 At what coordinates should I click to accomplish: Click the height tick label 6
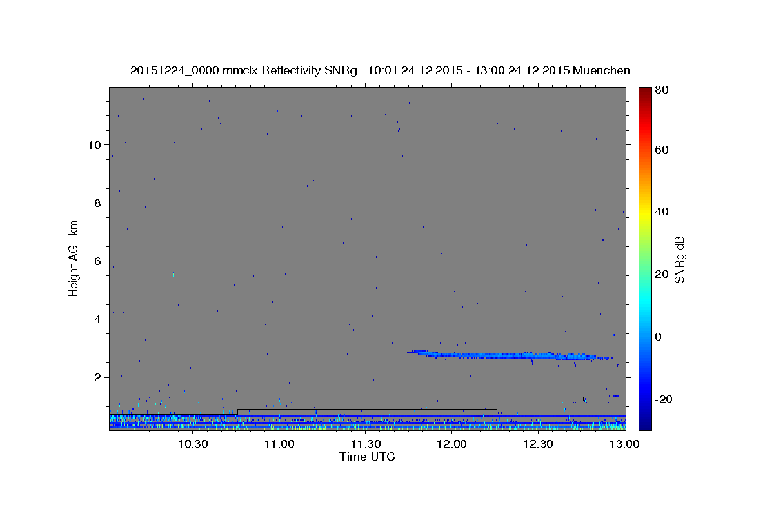pyautogui.click(x=98, y=261)
